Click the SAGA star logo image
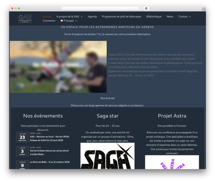This screenshot has width=215, height=182. coord(107,156)
